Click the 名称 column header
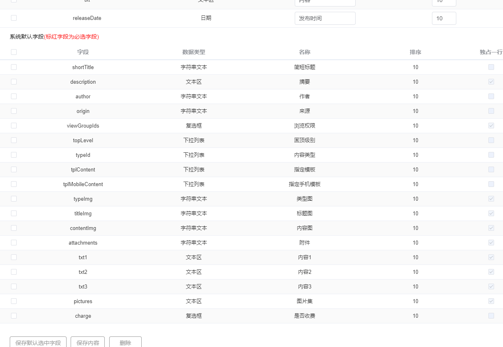Viewport: 503px width, 347px height. pos(304,52)
